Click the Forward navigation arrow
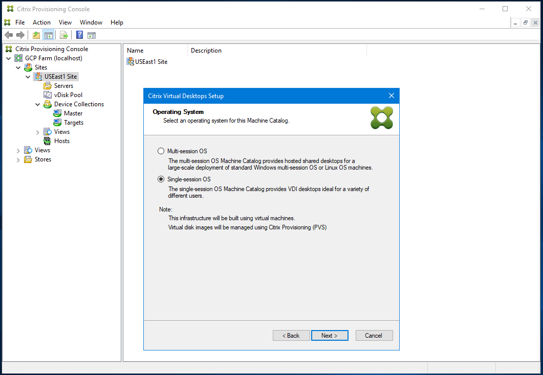543x375 pixels. pos(20,35)
